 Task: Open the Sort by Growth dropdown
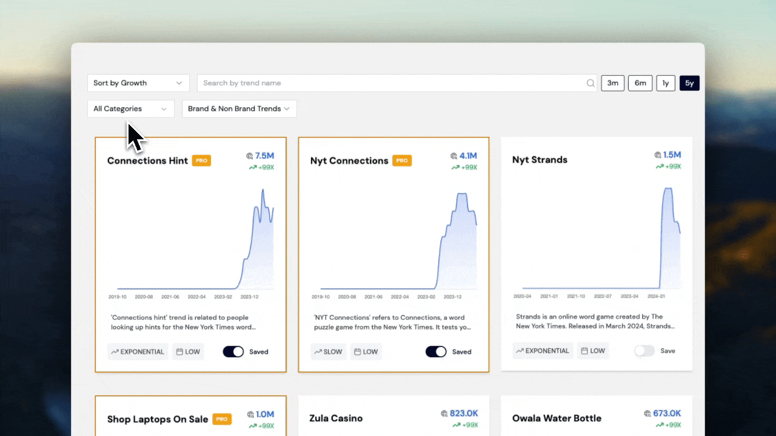(x=138, y=83)
